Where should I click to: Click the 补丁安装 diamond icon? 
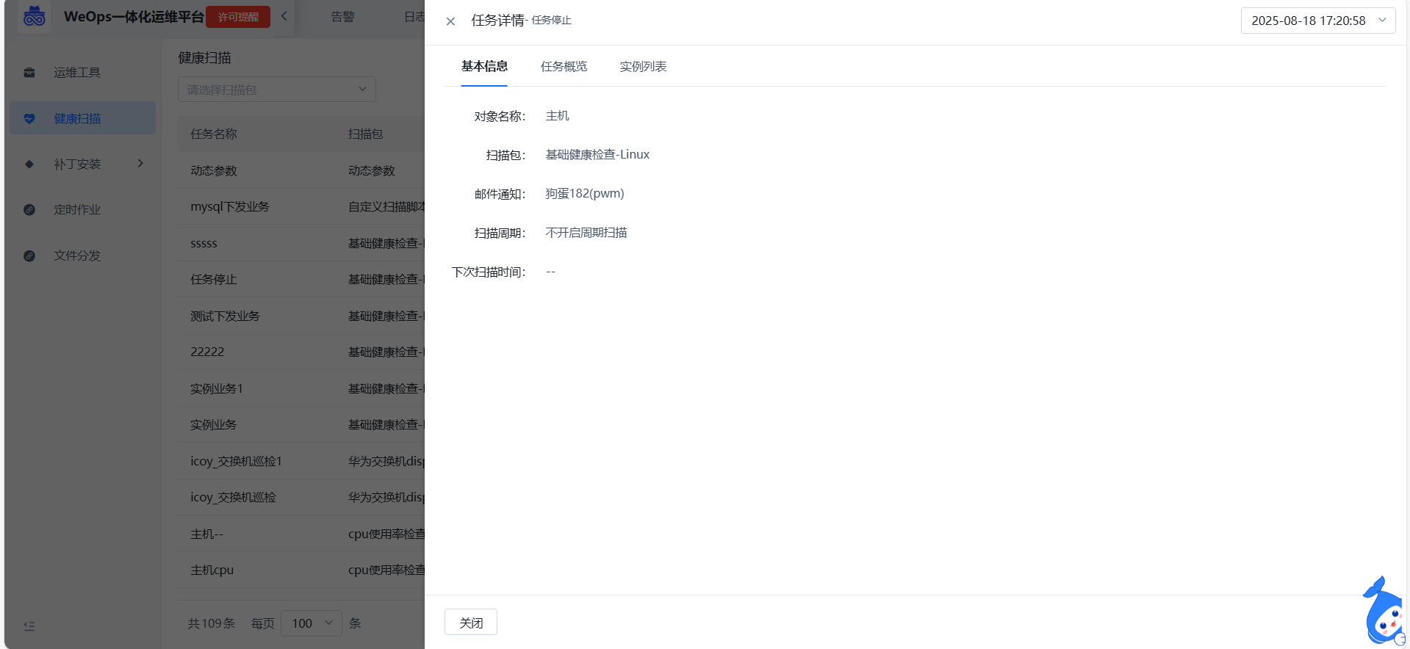pos(29,164)
